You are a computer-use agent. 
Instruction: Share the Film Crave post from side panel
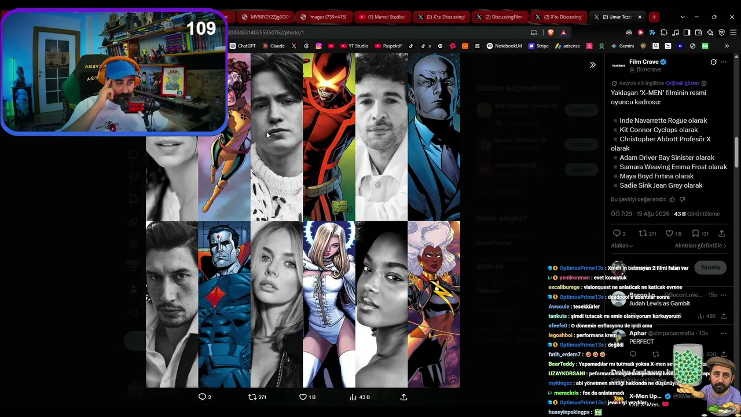click(721, 233)
